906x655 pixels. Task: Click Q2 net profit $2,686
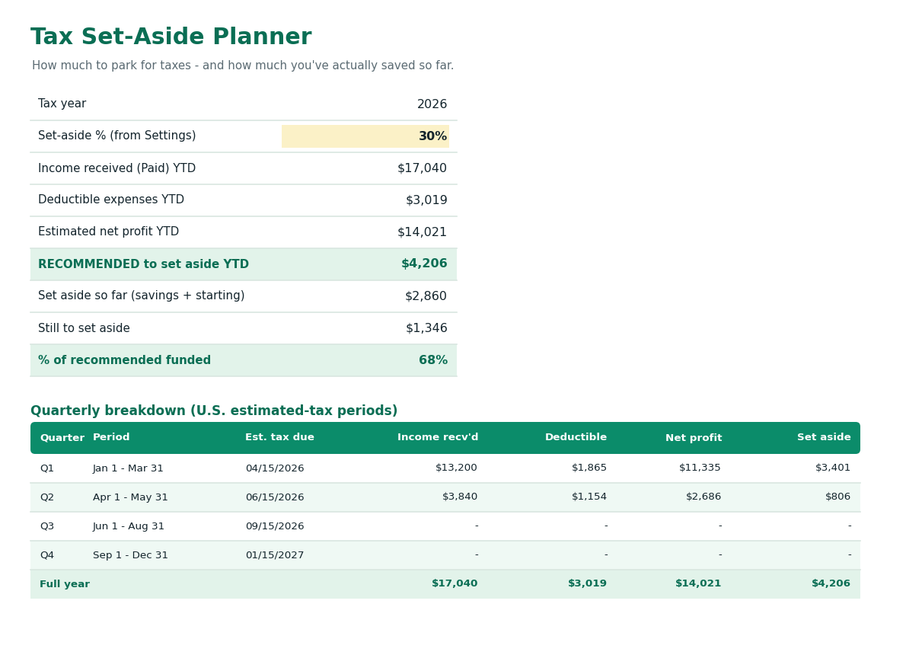[x=703, y=497]
